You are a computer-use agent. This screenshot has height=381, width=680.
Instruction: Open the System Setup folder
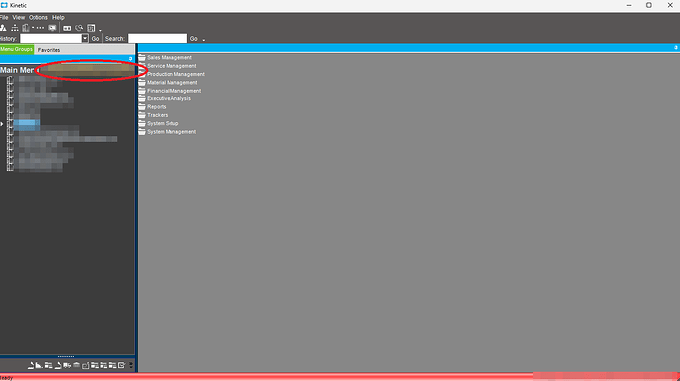pos(159,123)
